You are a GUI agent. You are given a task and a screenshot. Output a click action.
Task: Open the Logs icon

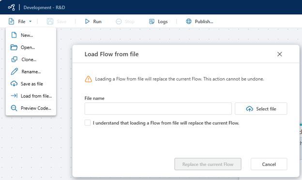point(151,21)
